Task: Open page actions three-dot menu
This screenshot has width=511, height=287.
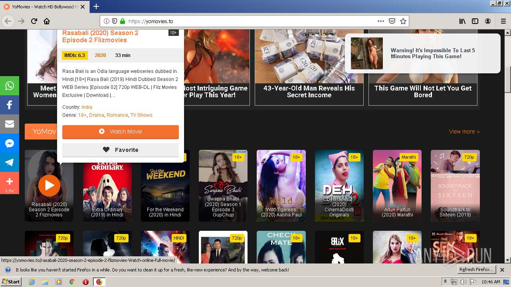Action: click(380, 21)
